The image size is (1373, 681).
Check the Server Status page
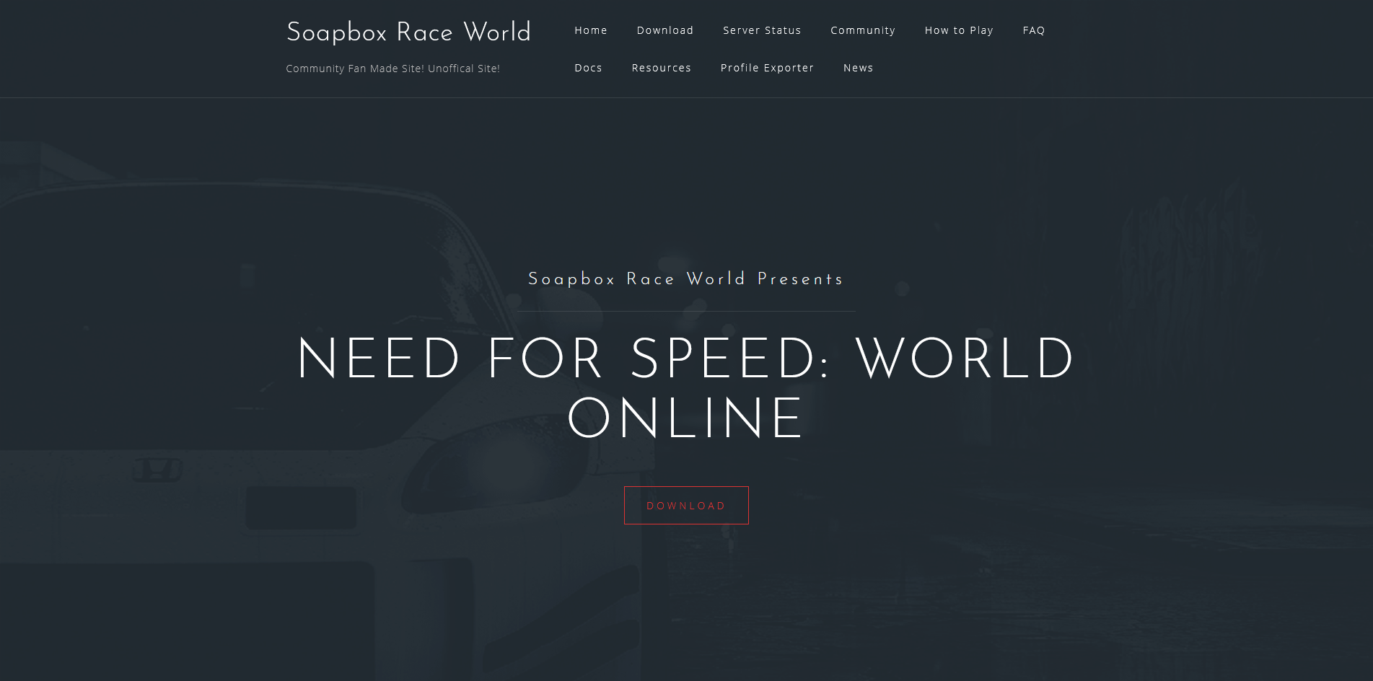(x=761, y=30)
